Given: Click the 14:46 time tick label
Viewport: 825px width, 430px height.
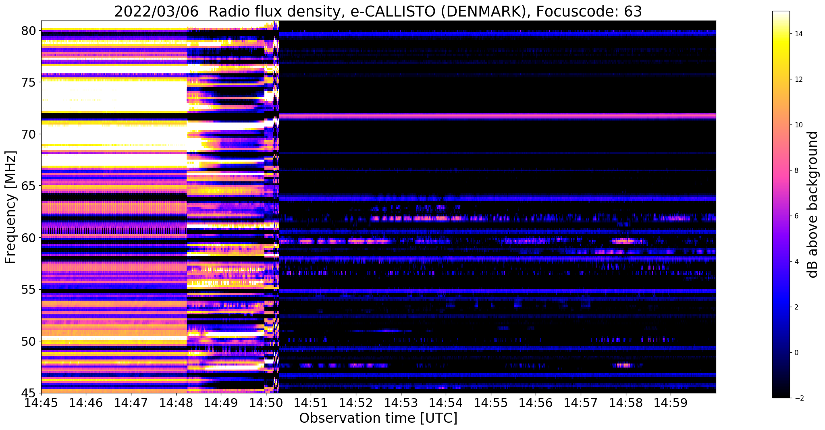Looking at the screenshot, I should [x=86, y=403].
